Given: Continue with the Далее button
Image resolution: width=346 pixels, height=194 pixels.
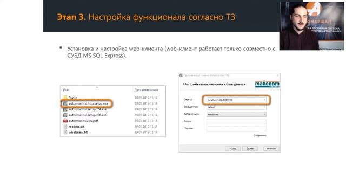Looking at the screenshot, I should (x=250, y=149).
